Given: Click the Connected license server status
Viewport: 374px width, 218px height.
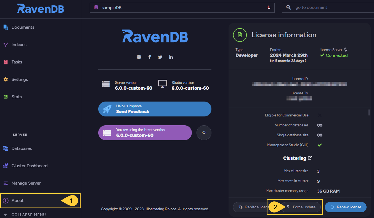Looking at the screenshot, I should [x=334, y=55].
